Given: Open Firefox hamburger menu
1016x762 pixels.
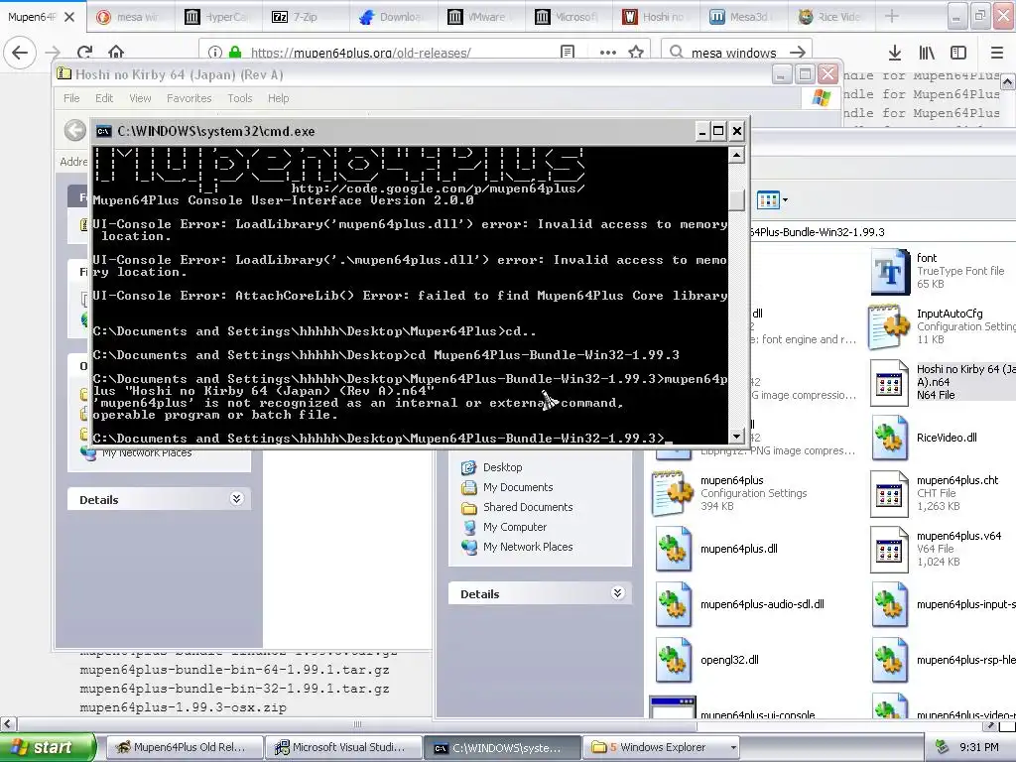Looking at the screenshot, I should 997,52.
